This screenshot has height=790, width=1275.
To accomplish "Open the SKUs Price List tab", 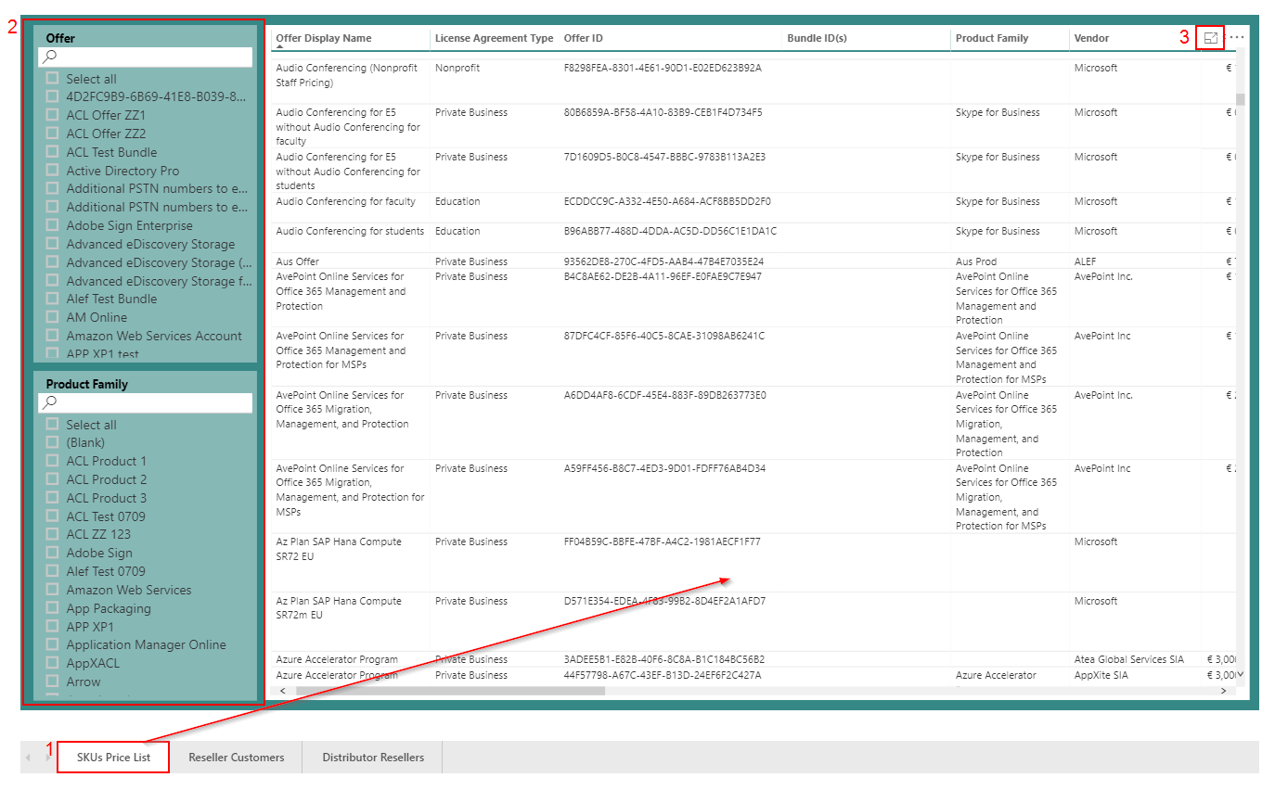I will click(x=113, y=758).
